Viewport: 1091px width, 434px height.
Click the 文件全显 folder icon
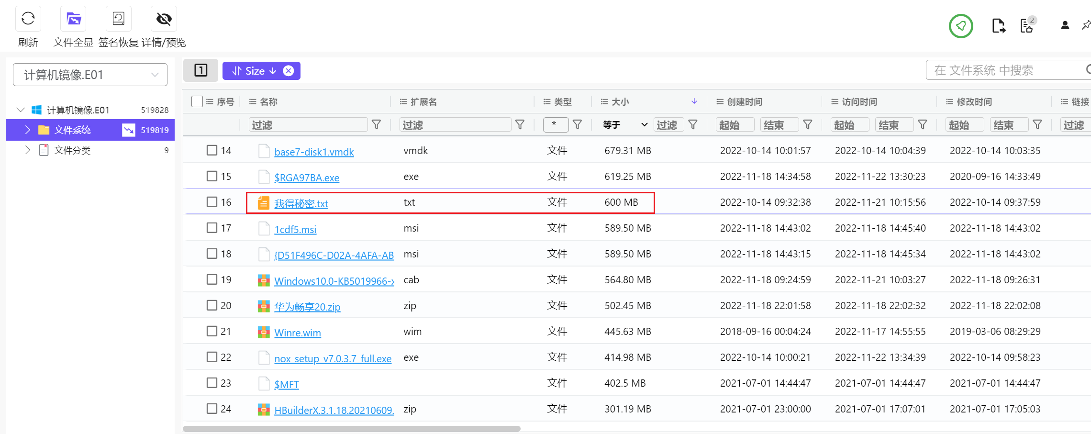(73, 19)
